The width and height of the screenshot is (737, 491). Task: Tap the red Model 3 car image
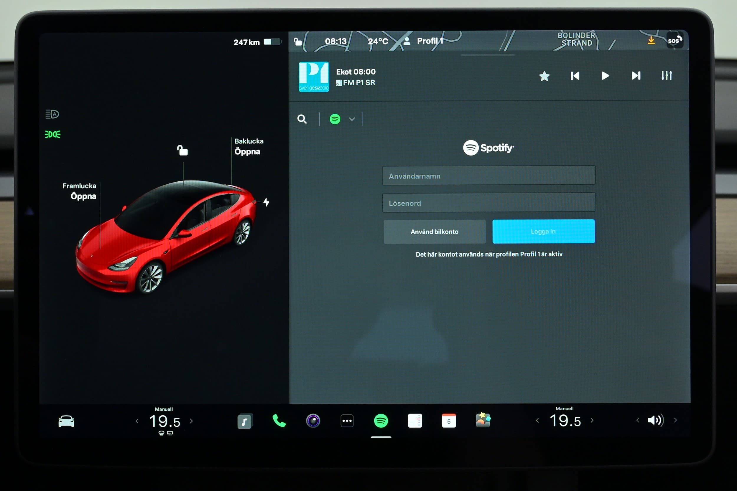coord(166,237)
